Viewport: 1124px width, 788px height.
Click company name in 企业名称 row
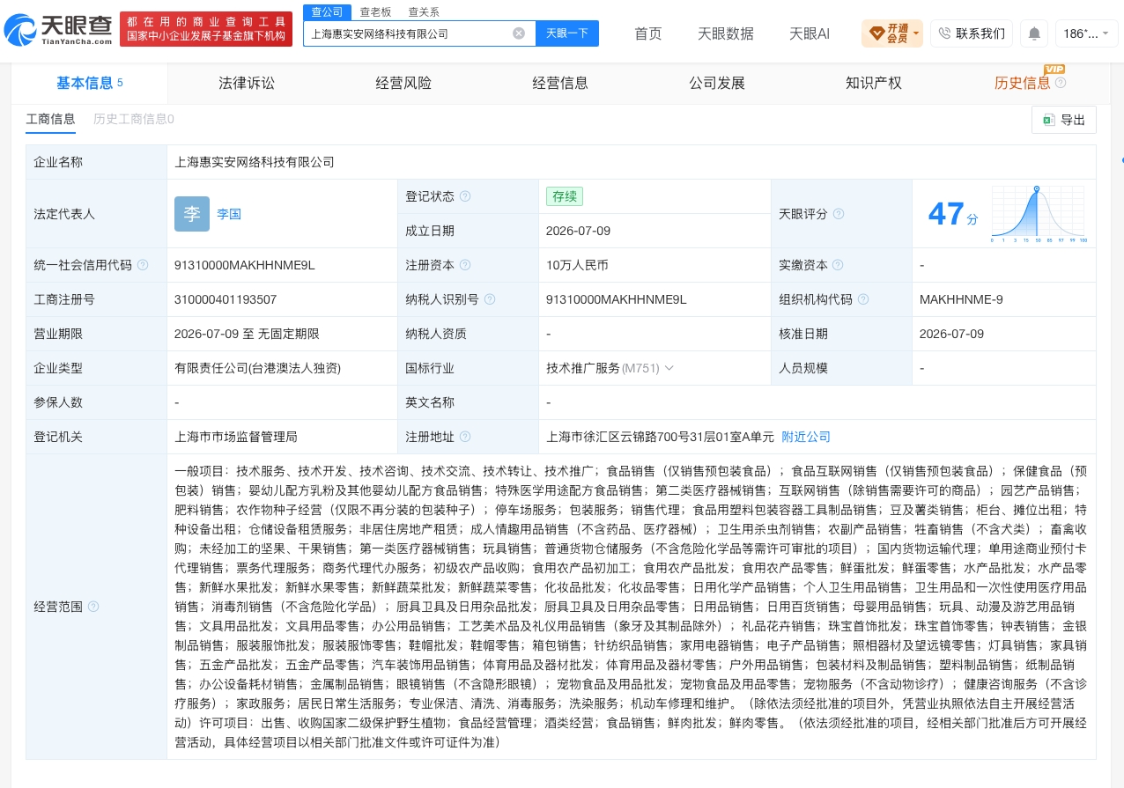click(x=255, y=162)
